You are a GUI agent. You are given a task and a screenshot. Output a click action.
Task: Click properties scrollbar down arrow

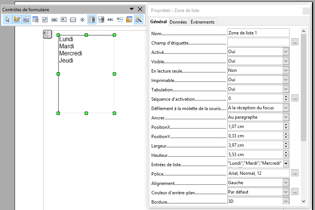point(303,201)
